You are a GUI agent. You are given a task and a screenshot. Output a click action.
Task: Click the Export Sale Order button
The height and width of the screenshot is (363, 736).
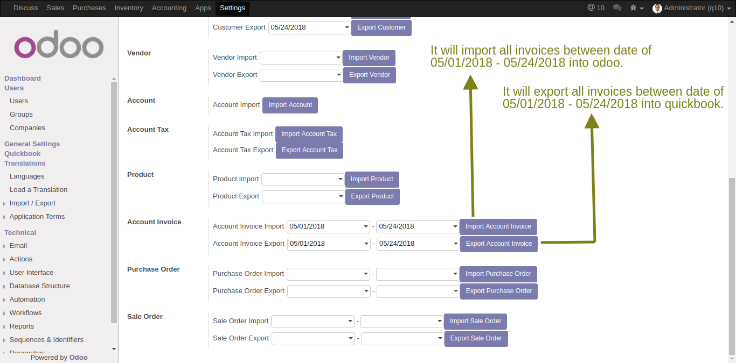click(476, 338)
